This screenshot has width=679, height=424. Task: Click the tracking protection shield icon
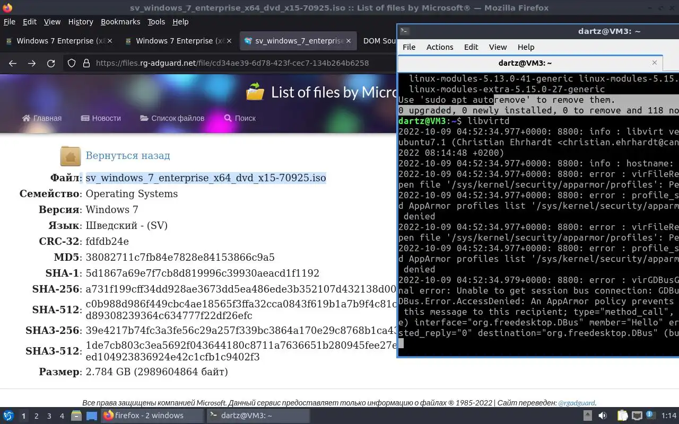(x=72, y=63)
